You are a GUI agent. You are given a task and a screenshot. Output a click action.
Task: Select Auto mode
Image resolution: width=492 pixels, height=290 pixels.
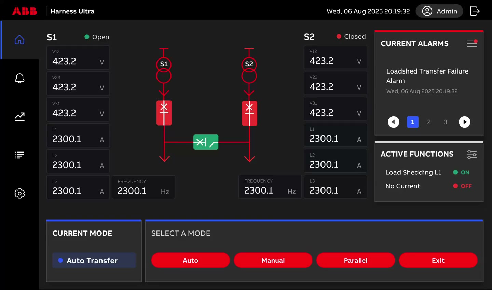[190, 260]
